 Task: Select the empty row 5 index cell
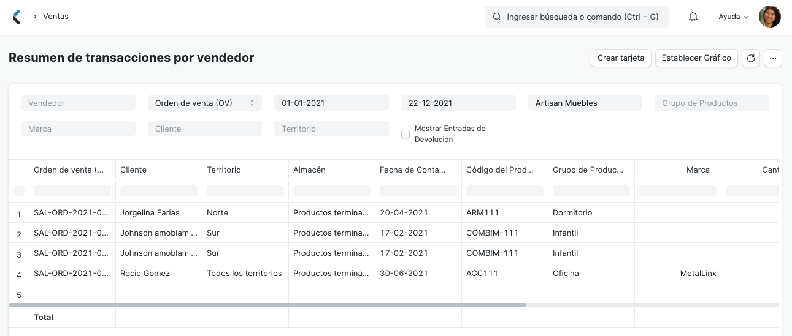click(19, 294)
